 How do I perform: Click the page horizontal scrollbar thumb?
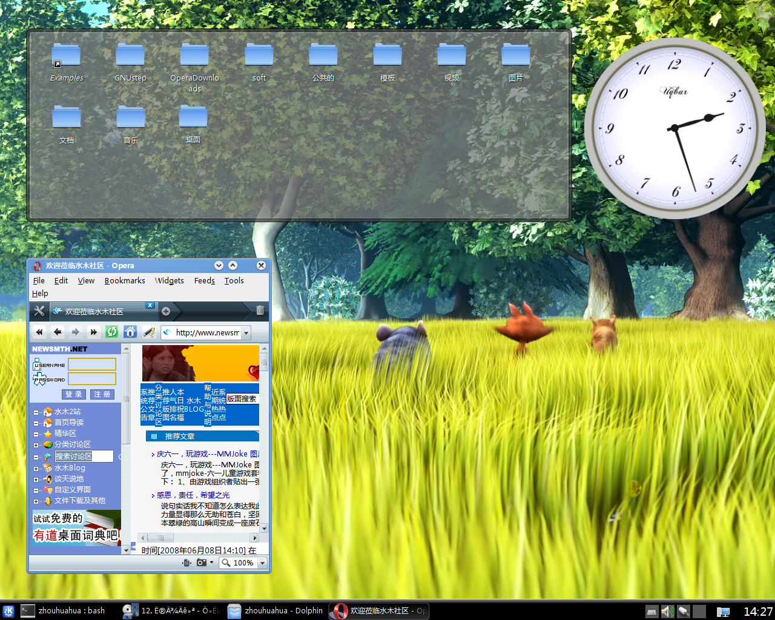160,538
